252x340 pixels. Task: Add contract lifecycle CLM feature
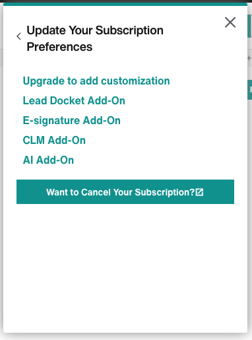(54, 140)
